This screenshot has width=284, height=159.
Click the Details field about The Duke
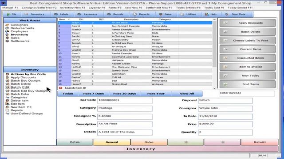point(125,132)
